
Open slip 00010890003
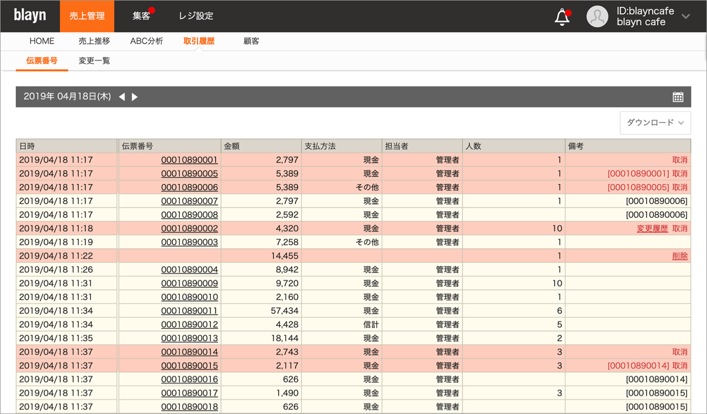coord(189,242)
